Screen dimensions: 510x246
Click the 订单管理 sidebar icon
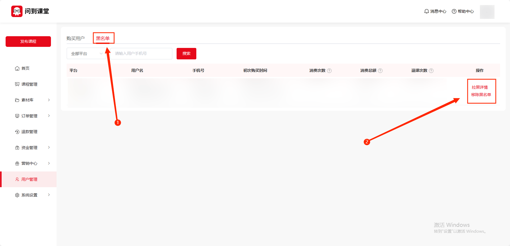click(17, 116)
